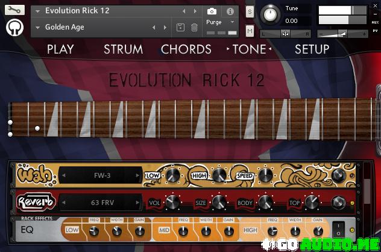Adjust the reverb SIZE knob

(219, 202)
